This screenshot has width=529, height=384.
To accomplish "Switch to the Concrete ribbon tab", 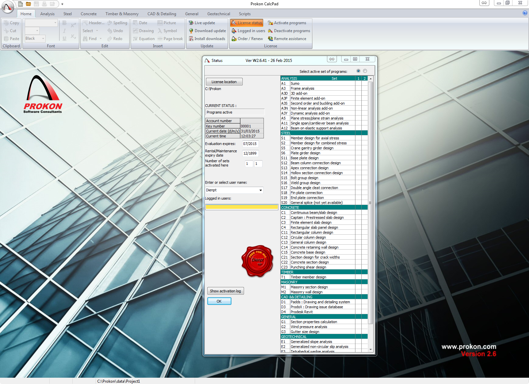I will tap(89, 14).
